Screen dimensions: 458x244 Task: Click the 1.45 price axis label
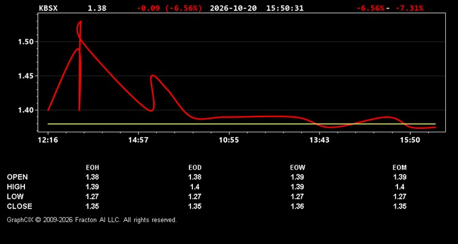[26, 76]
